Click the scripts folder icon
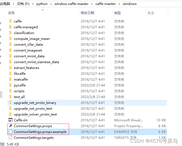182x146 pixels. coord(10,91)
